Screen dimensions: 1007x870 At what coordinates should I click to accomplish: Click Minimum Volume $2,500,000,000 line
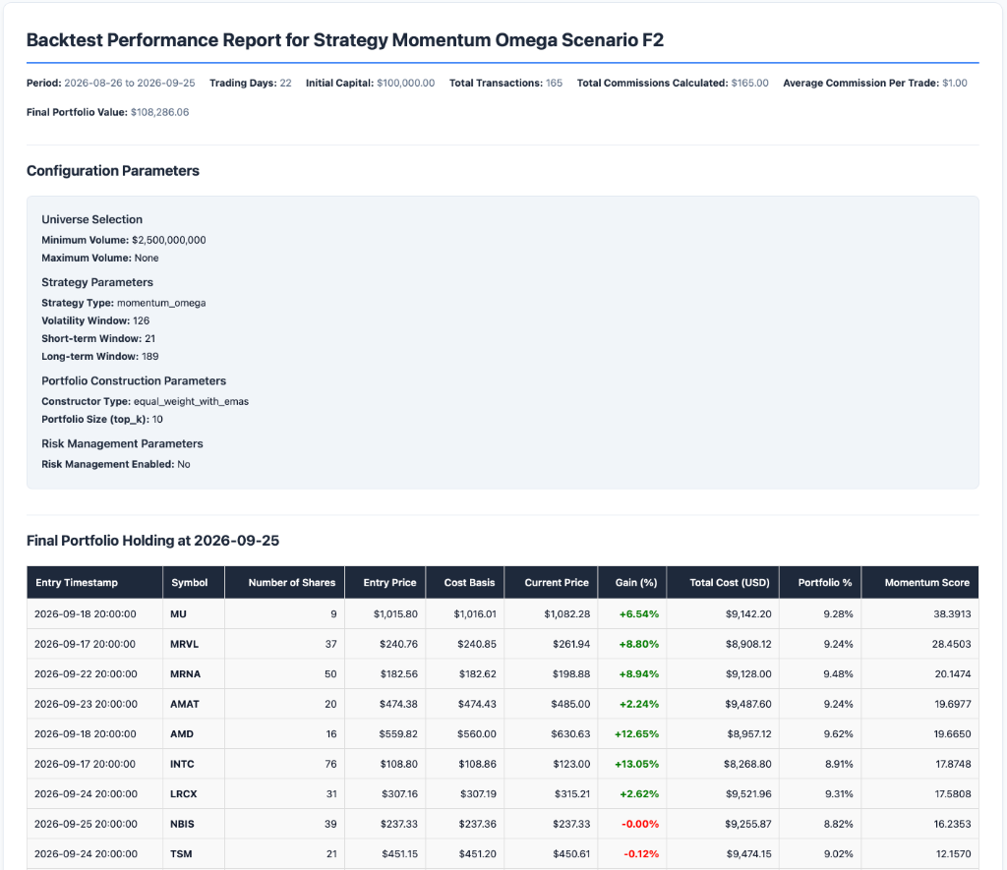click(124, 240)
